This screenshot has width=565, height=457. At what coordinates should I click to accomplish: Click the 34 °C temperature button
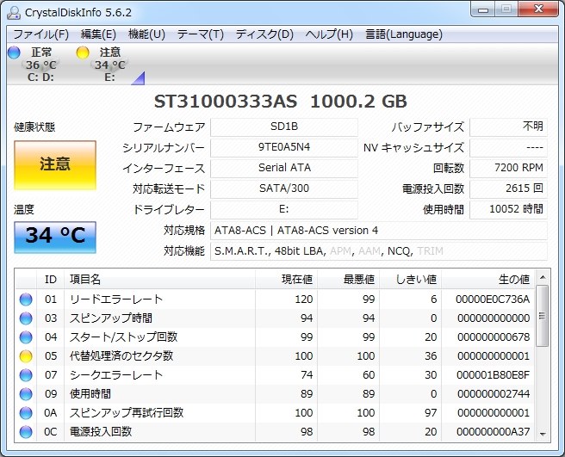pyautogui.click(x=55, y=238)
